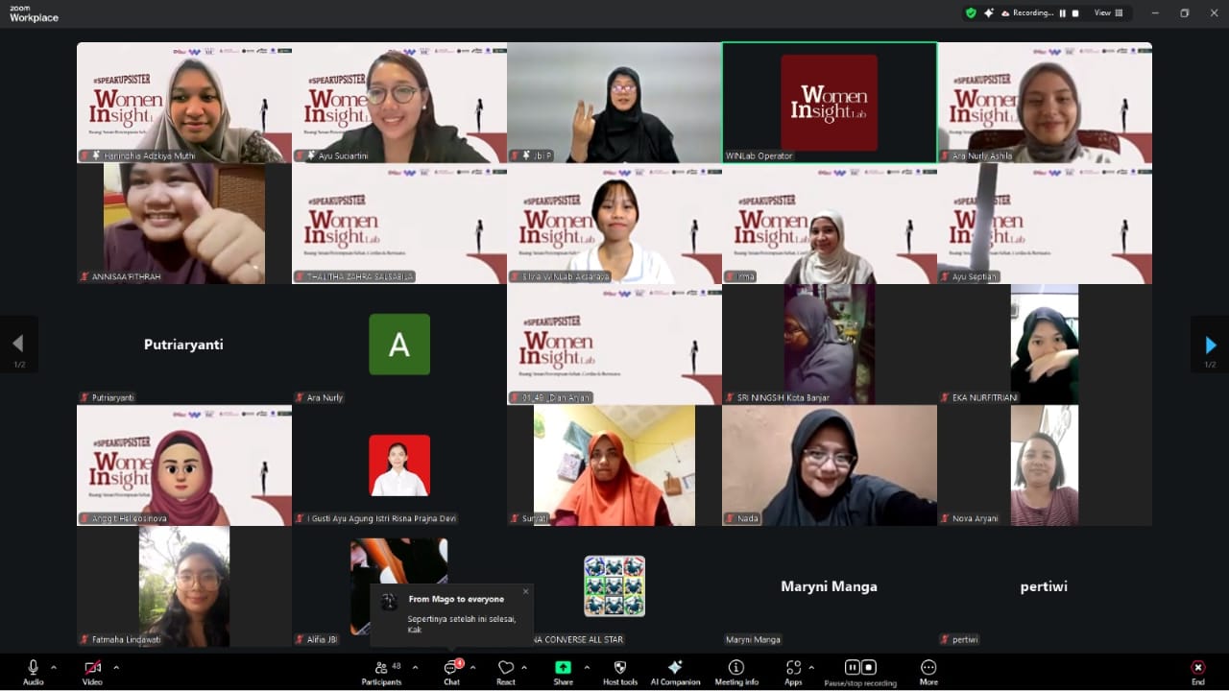1229x691 pixels.
Task: Start sharing with the green Share button
Action: pyautogui.click(x=563, y=672)
